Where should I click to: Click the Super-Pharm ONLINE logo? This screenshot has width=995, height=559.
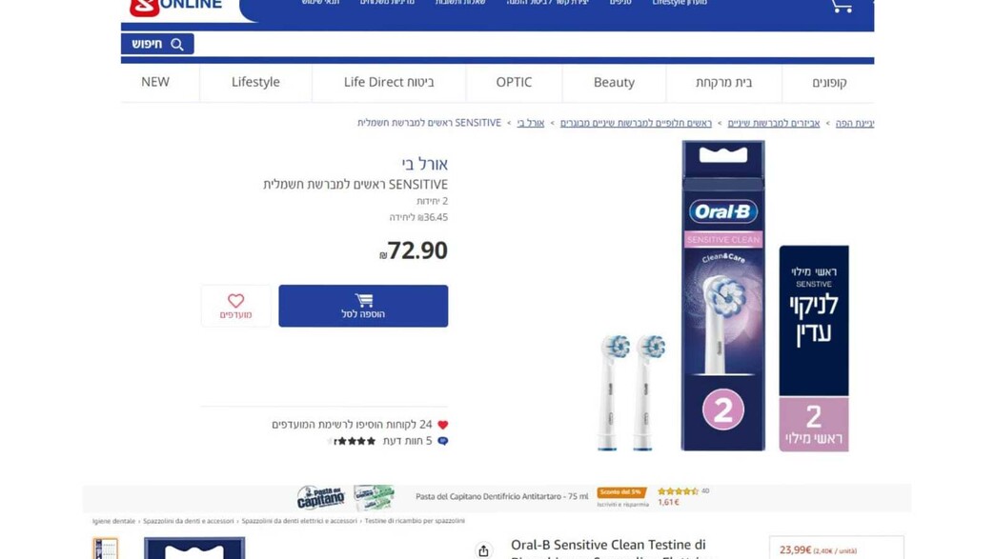175,7
